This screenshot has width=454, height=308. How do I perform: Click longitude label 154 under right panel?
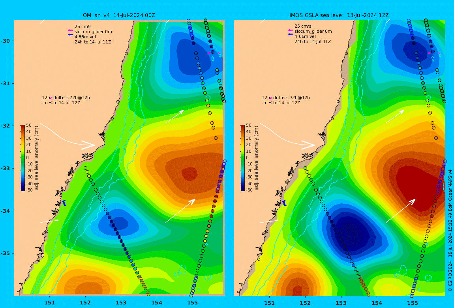(377, 303)
